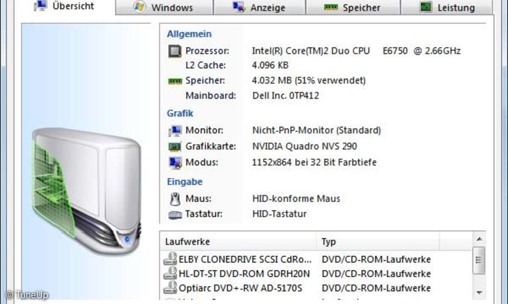Click the Eingabe section heading

pos(185,182)
